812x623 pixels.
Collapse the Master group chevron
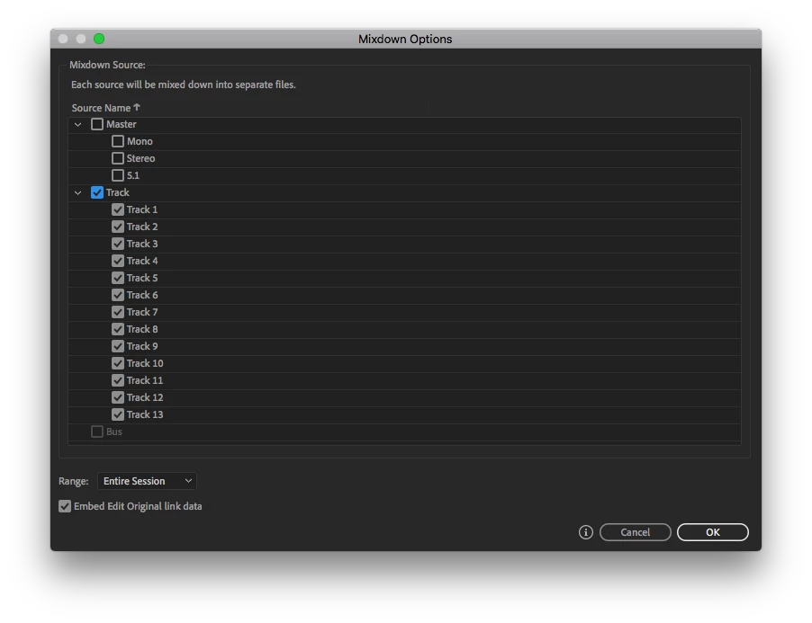77,124
